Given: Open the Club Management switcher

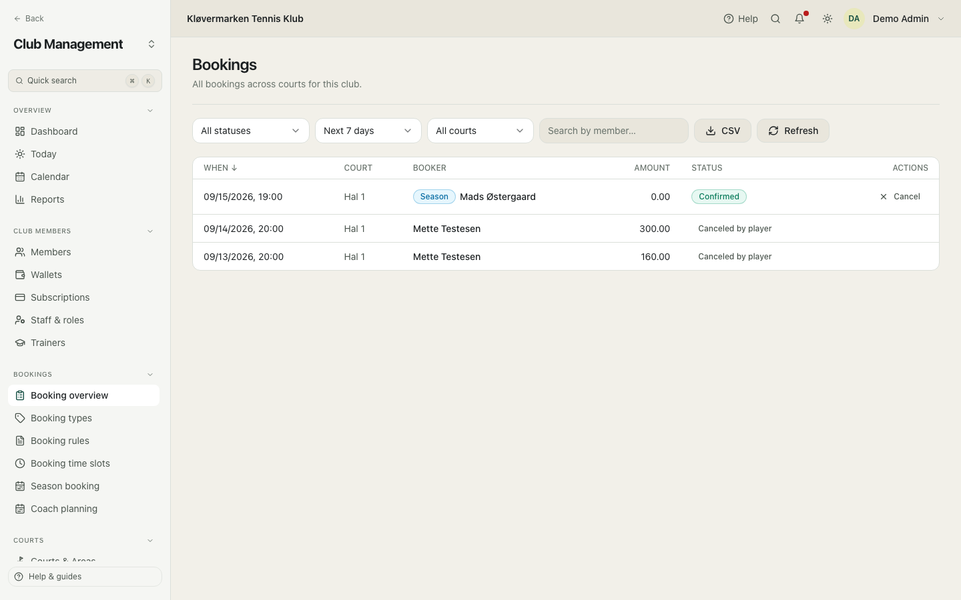Looking at the screenshot, I should 85,44.
